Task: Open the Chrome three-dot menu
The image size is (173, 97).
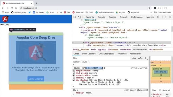Action: 170,8
